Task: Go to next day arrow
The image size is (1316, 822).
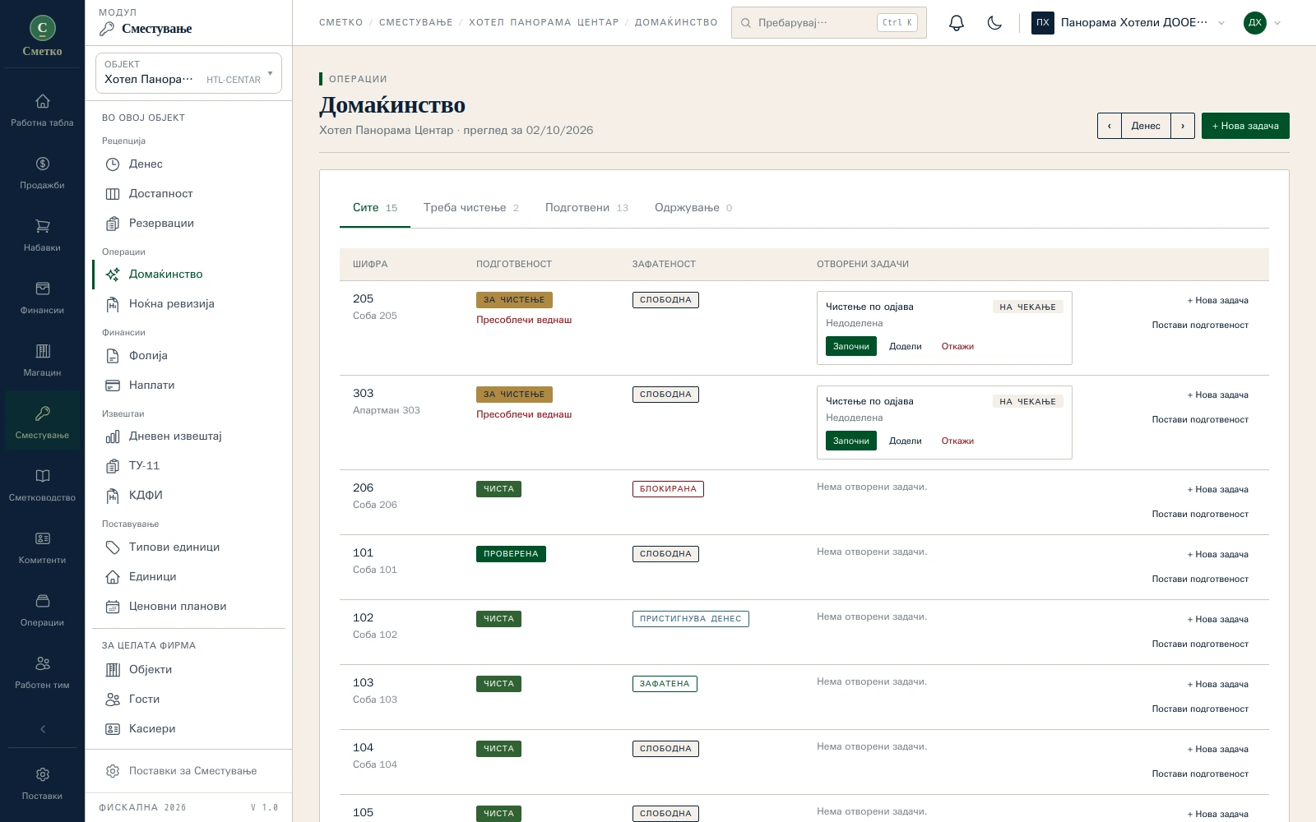Action: click(x=1183, y=126)
